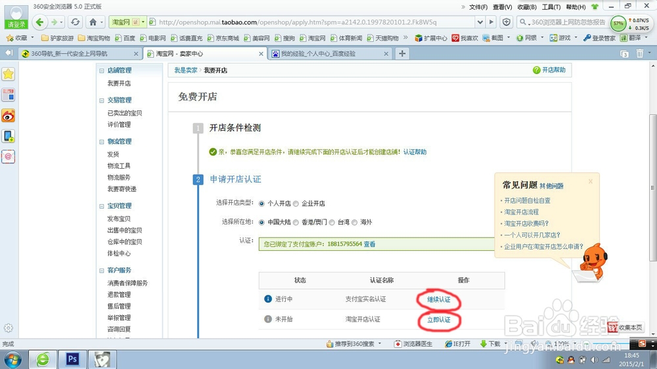
Task: Open the 360 browser taskbar icon
Action: coord(43,360)
